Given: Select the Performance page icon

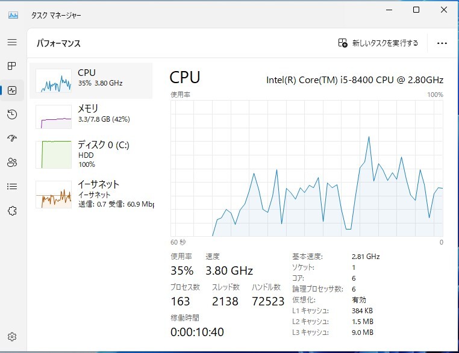Looking at the screenshot, I should click(x=12, y=90).
